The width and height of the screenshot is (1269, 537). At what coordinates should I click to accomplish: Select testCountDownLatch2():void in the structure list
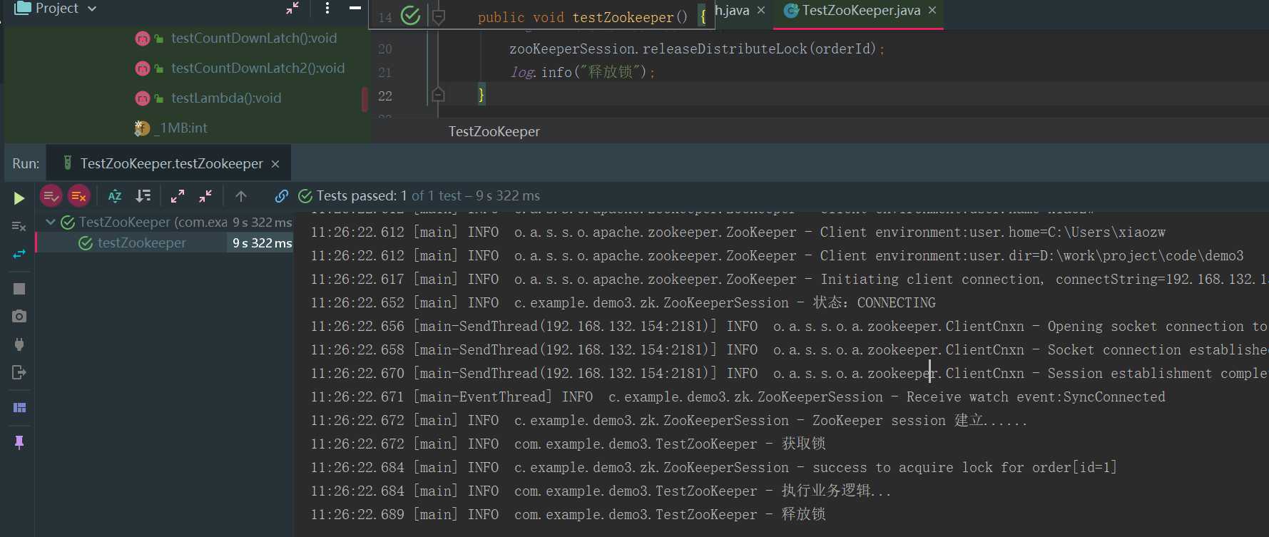[x=258, y=68]
